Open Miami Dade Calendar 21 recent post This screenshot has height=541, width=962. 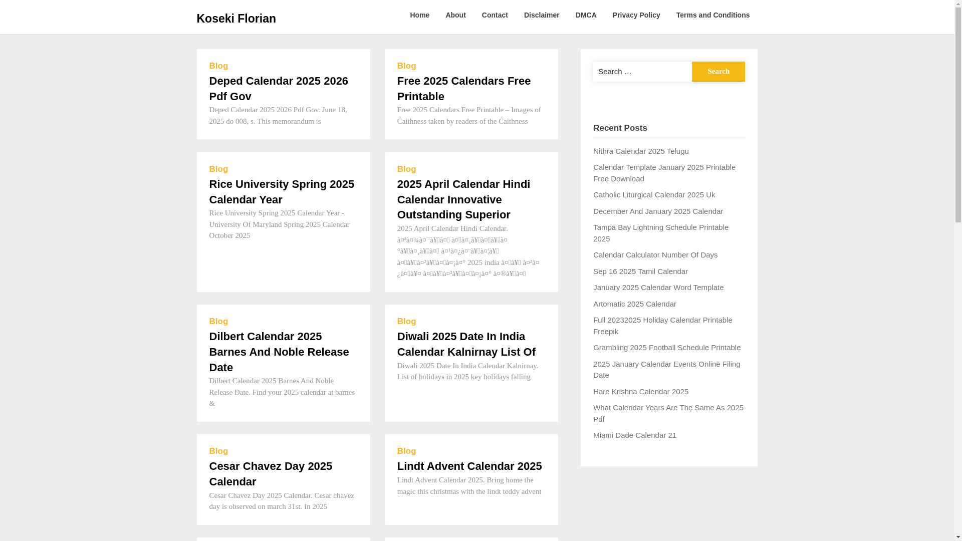pyautogui.click(x=634, y=435)
